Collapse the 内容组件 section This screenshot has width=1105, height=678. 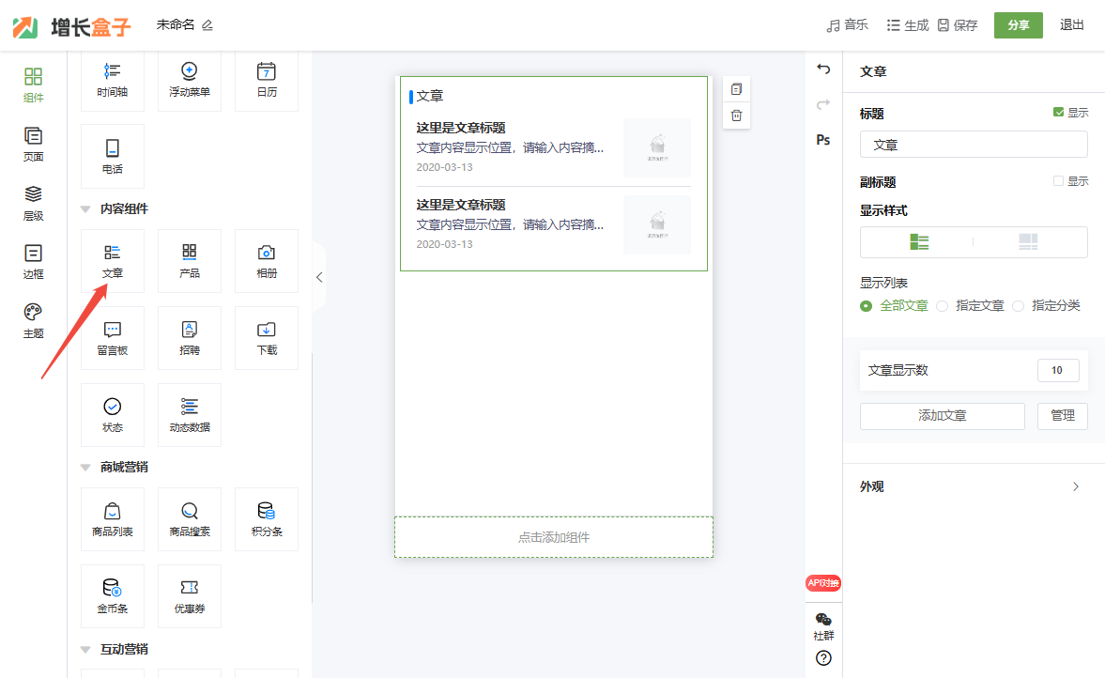pos(85,209)
